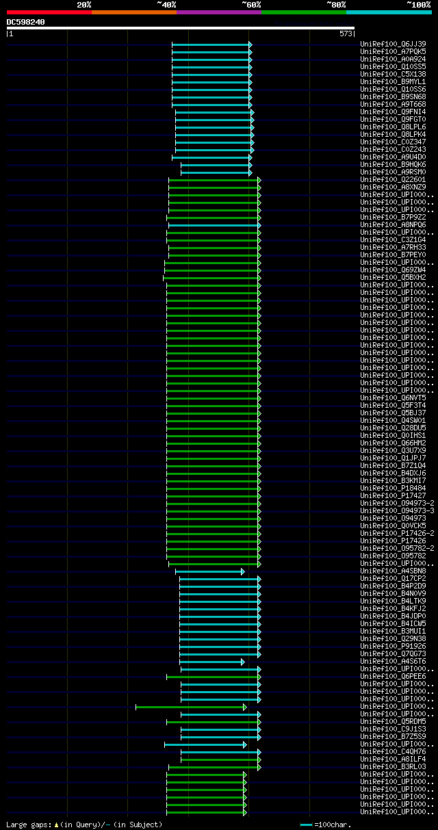Select the UniRef100_Q4SW01 label

(x=393, y=420)
